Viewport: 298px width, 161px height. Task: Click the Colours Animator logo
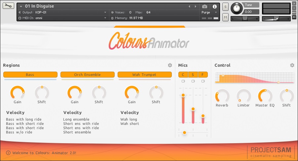click(x=149, y=41)
